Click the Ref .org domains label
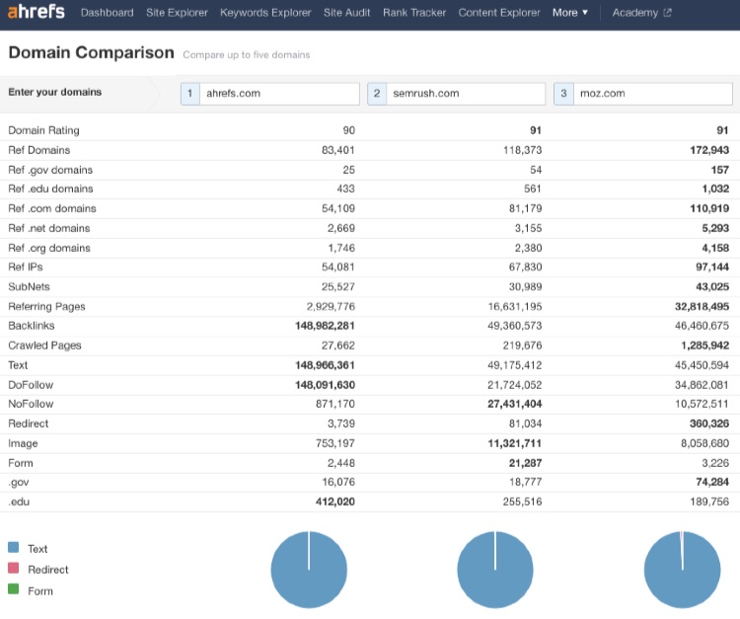Screen dimensions: 740x619 pyautogui.click(x=49, y=249)
